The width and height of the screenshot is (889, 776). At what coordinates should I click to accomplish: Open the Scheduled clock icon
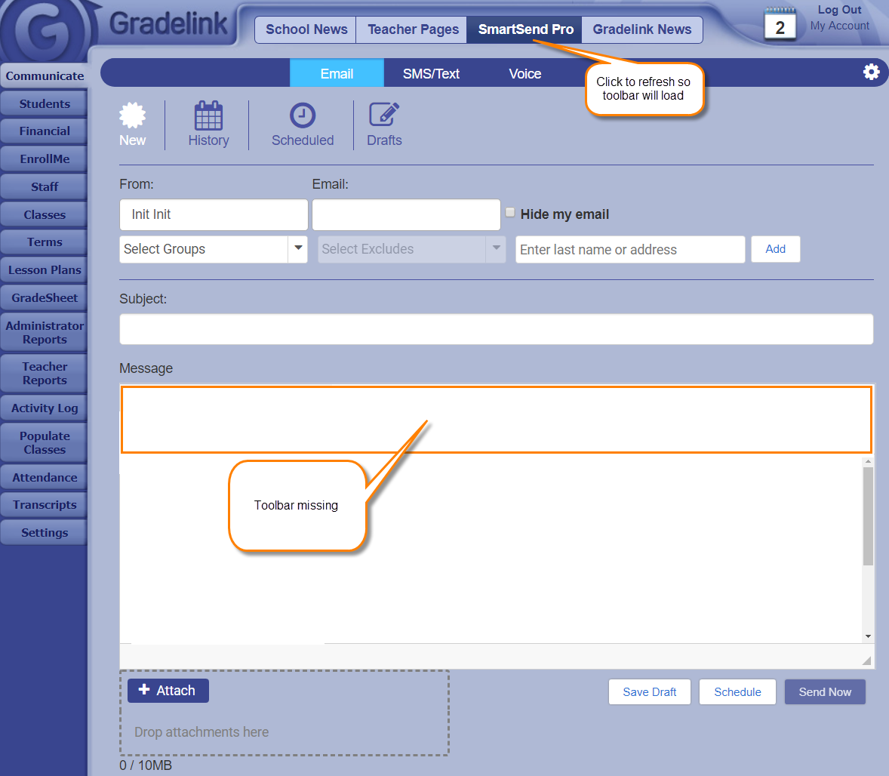coord(303,115)
